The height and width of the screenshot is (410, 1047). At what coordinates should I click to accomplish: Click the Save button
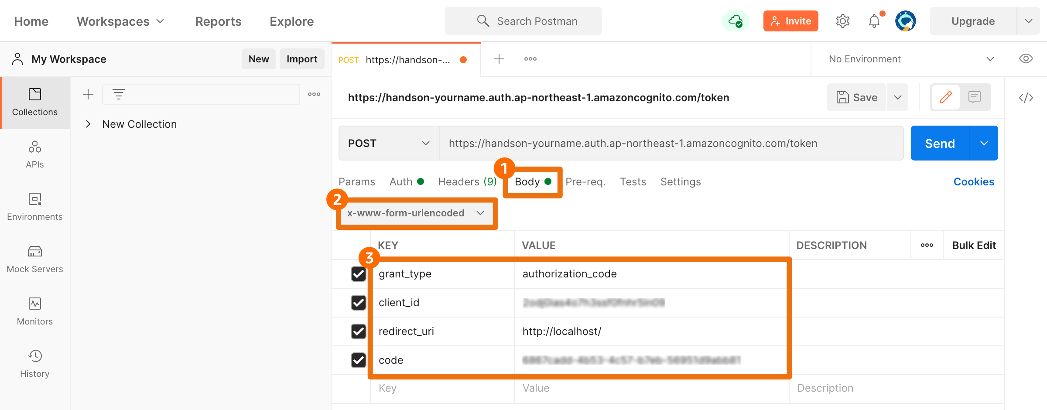[x=857, y=97]
